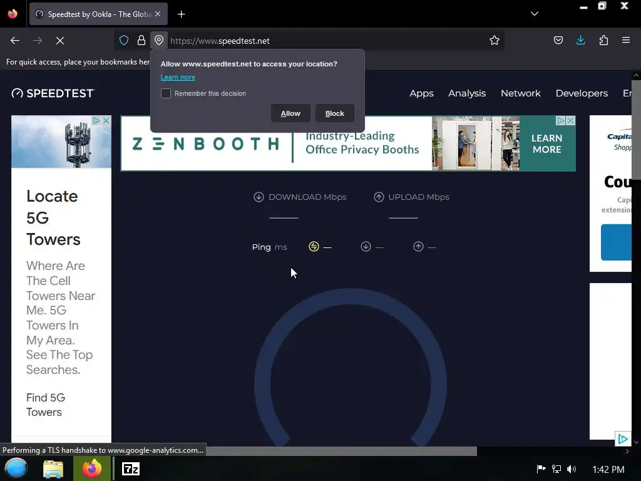Click the download latency ping icon
641x481 pixels.
[366, 247]
